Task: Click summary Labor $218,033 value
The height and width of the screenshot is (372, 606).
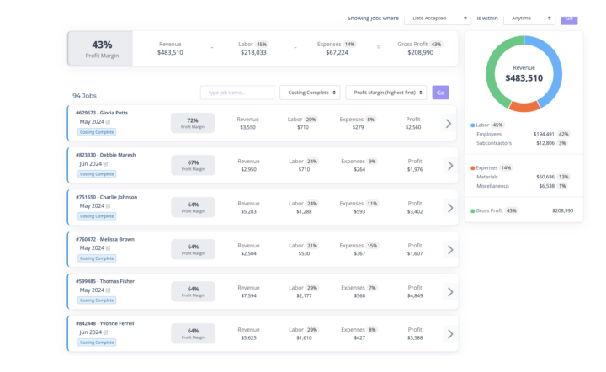Action: (253, 52)
